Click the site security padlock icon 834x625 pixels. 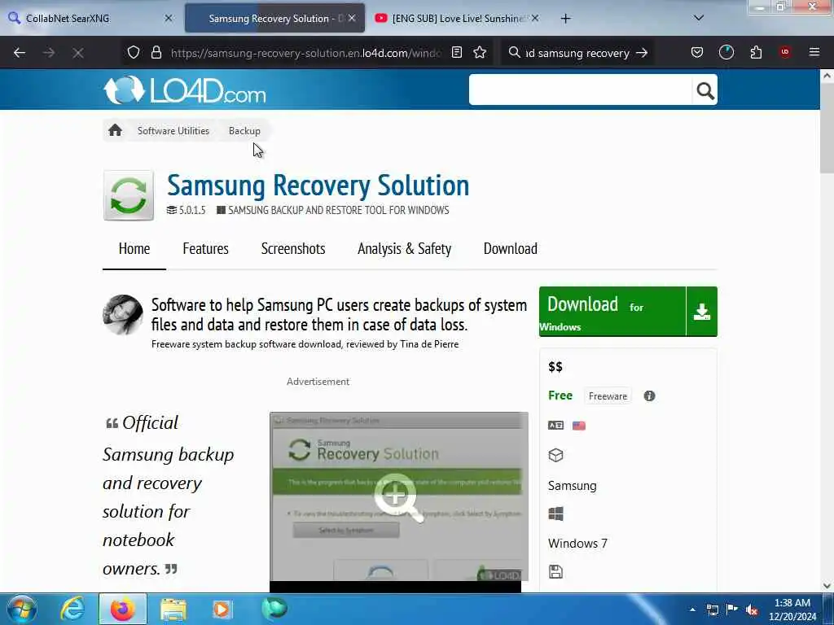coord(156,52)
